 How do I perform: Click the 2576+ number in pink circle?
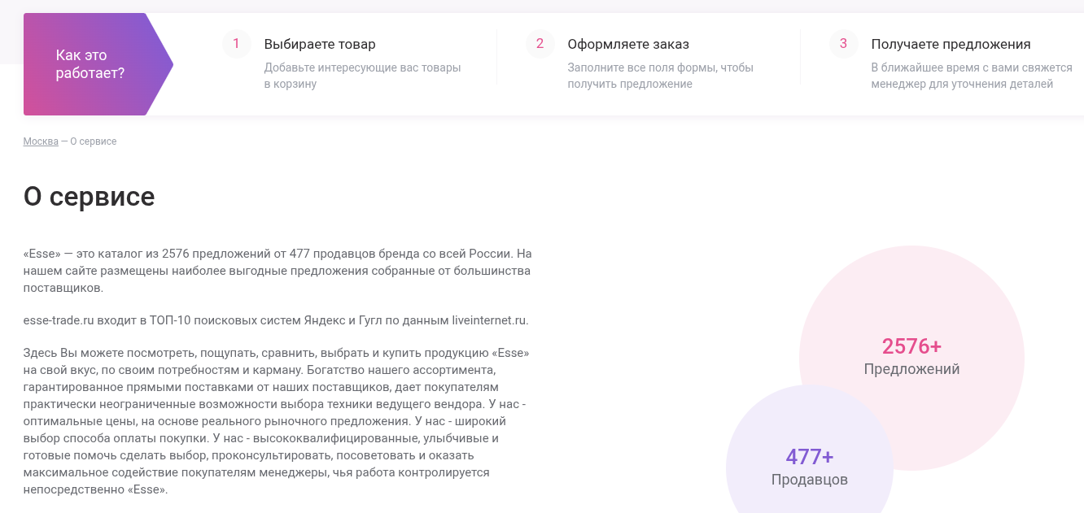point(911,346)
